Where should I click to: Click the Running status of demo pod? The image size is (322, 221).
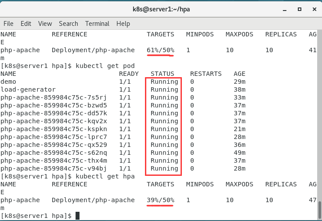pos(164,82)
